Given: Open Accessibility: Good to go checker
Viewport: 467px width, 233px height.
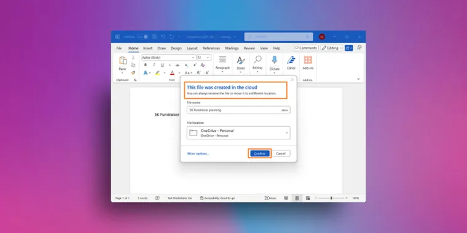Looking at the screenshot, I should (x=218, y=198).
